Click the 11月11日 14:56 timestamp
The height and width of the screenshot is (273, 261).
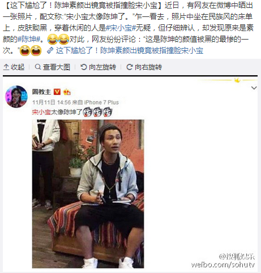pyautogui.click(x=52, y=102)
